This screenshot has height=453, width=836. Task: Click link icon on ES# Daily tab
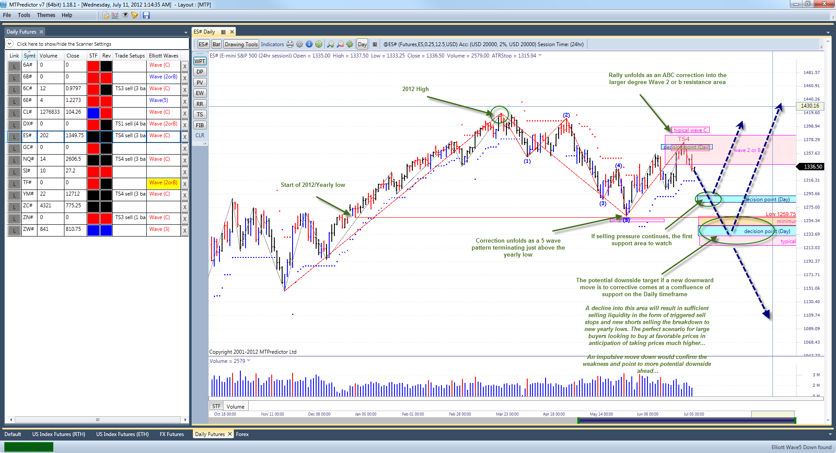click(223, 32)
